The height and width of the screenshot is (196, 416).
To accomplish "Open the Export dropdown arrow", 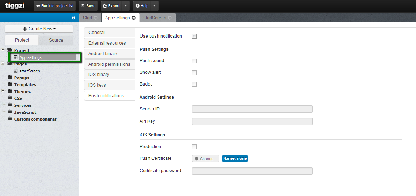I will tap(126, 6).
